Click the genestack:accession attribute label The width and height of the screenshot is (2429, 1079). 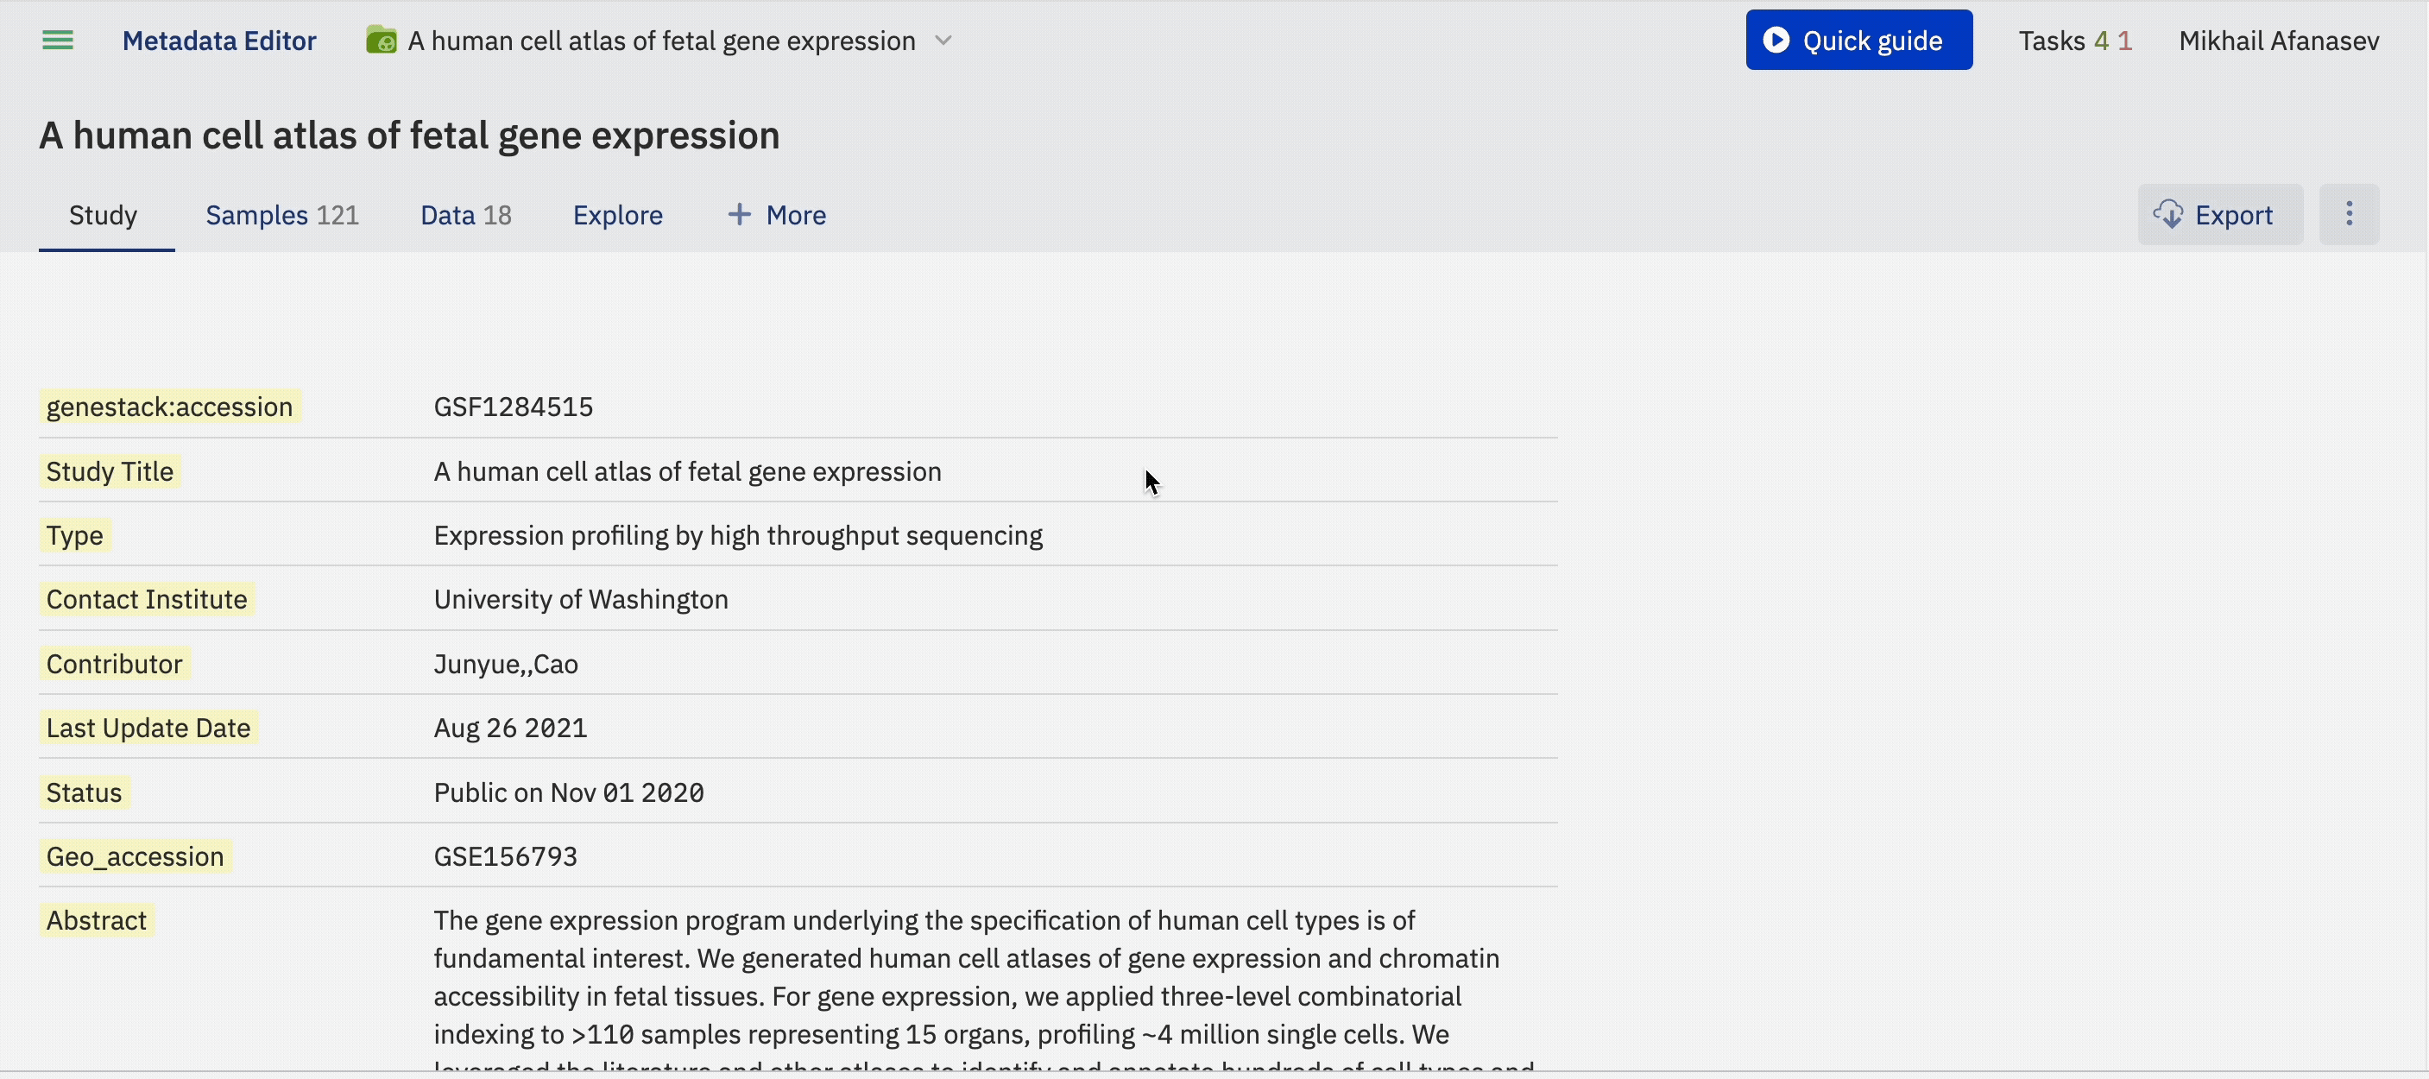tap(170, 407)
